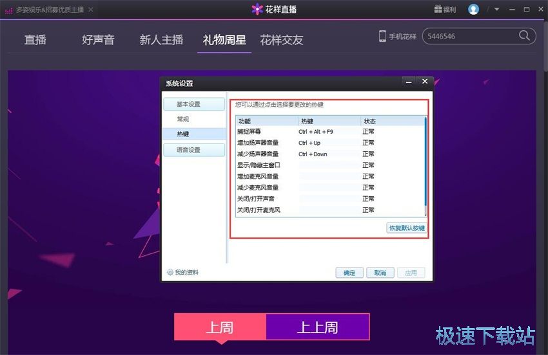Viewport: 548px width, 355px height.
Task: Select the 关闭/打开声音 row
Action: tap(330, 199)
